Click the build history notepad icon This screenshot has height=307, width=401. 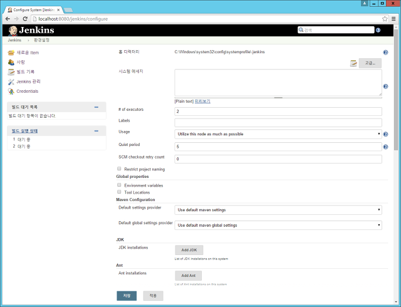pyautogui.click(x=11, y=72)
